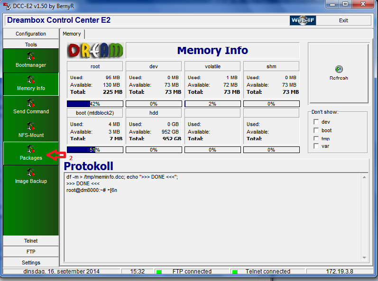Click the Tools section header
This screenshot has height=281, width=378.
click(31, 45)
